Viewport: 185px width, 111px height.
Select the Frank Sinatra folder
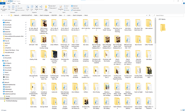149,88
